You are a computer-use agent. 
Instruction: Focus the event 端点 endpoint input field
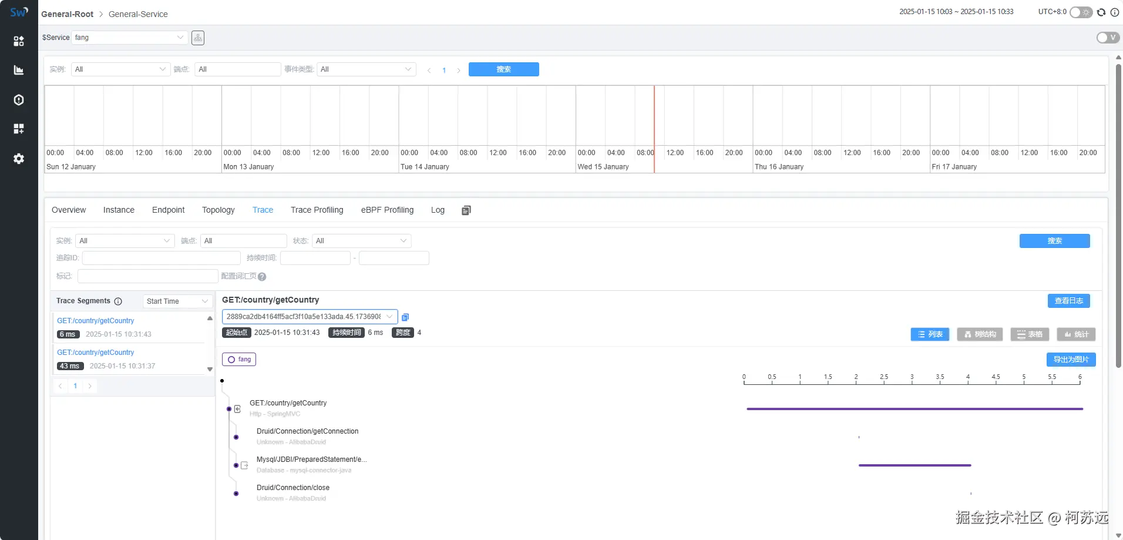pyautogui.click(x=238, y=69)
